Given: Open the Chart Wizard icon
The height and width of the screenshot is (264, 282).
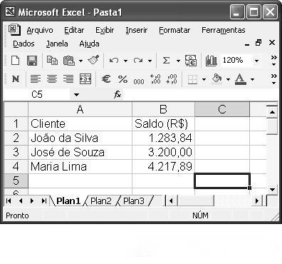Looking at the screenshot, I should 211,61.
